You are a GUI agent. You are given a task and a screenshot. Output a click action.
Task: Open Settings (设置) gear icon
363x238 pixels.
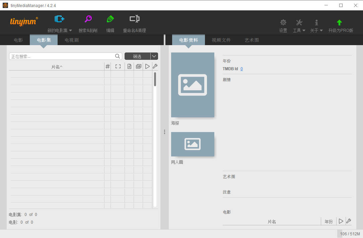tap(283, 22)
